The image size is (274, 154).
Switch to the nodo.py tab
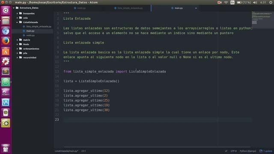[x=80, y=8]
